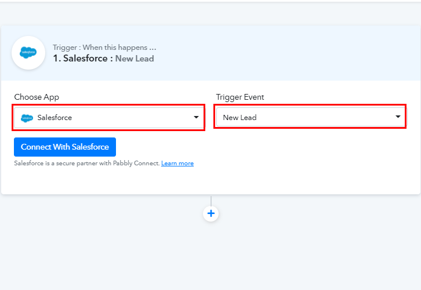
Task: Click the Connect With Salesforce button
Action: pos(65,147)
